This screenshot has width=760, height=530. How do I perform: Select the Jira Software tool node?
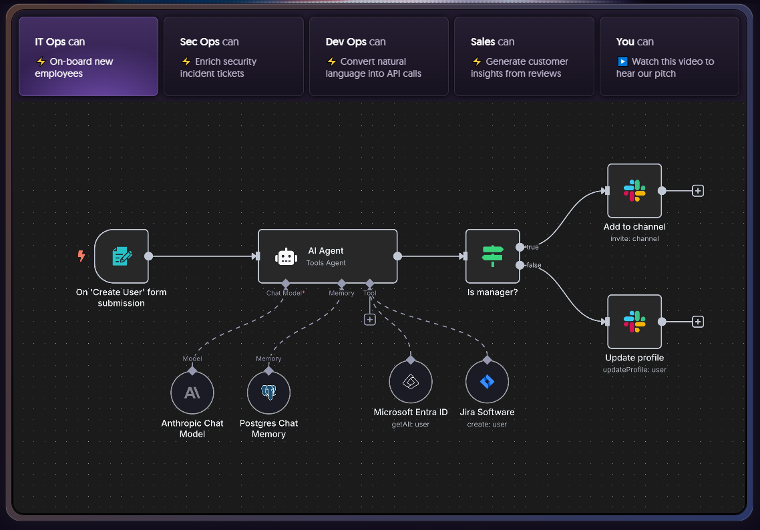tap(487, 382)
